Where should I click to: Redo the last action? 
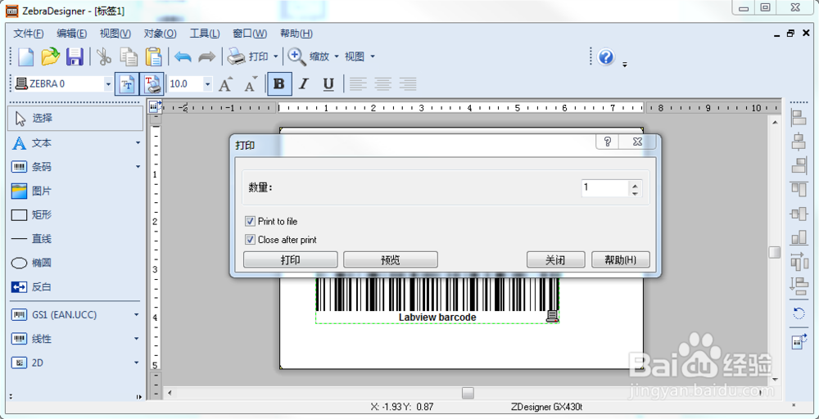click(207, 56)
